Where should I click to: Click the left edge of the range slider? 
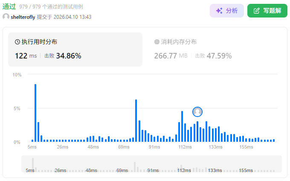[x=23, y=164]
